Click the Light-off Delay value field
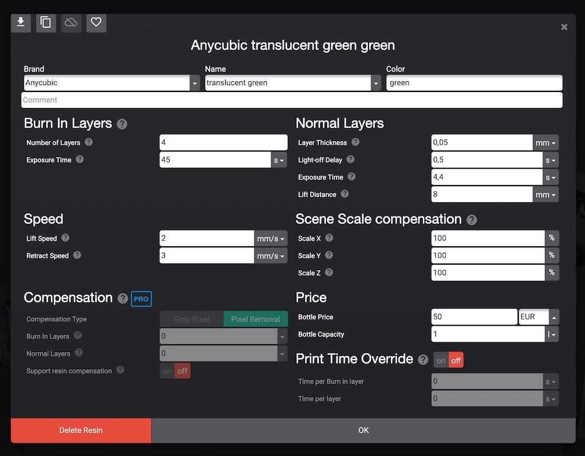585x456 pixels. coord(487,160)
